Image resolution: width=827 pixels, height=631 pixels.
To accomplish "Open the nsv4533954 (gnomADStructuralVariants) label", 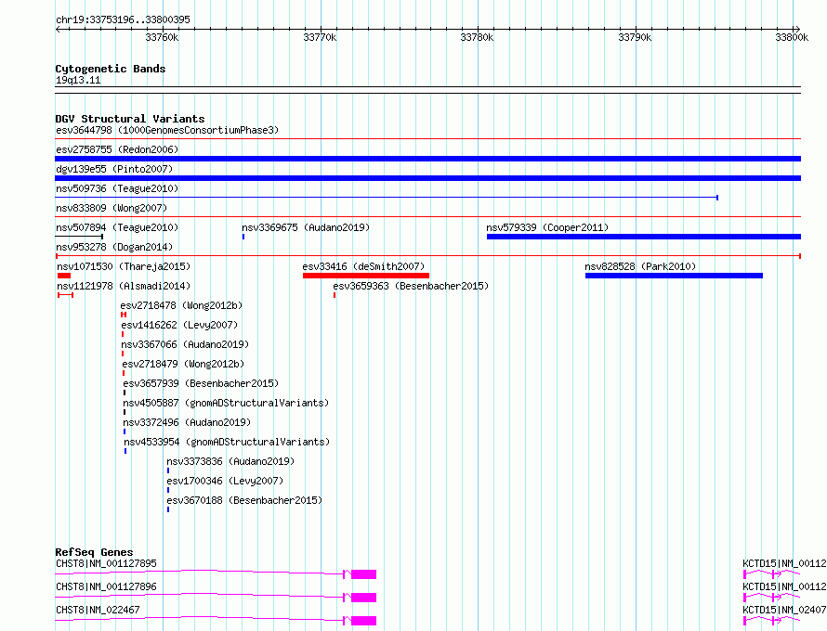I will coord(227,442).
